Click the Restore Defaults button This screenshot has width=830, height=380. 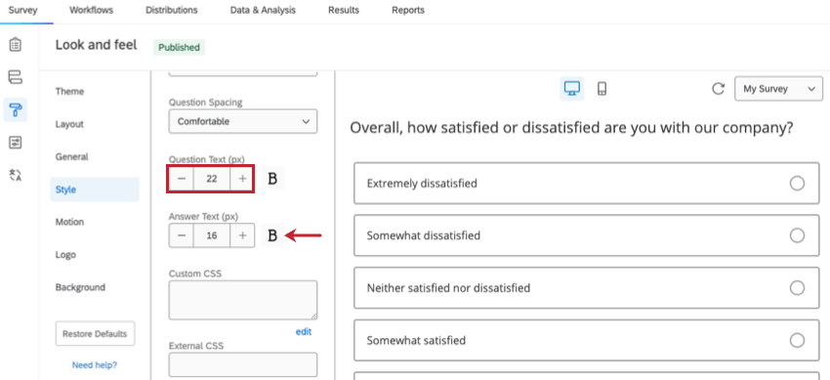95,333
